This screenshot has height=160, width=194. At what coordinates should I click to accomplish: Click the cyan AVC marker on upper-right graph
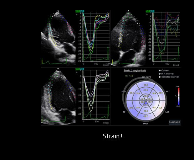pyautogui.click(x=152, y=11)
